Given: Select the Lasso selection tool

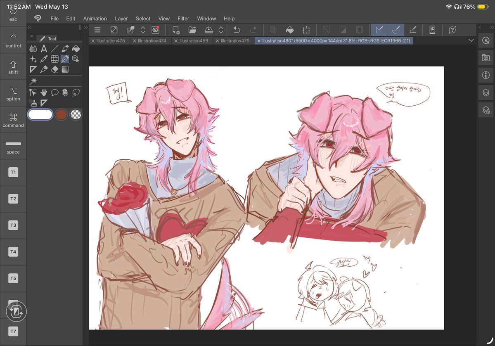Looking at the screenshot, I should 76,92.
